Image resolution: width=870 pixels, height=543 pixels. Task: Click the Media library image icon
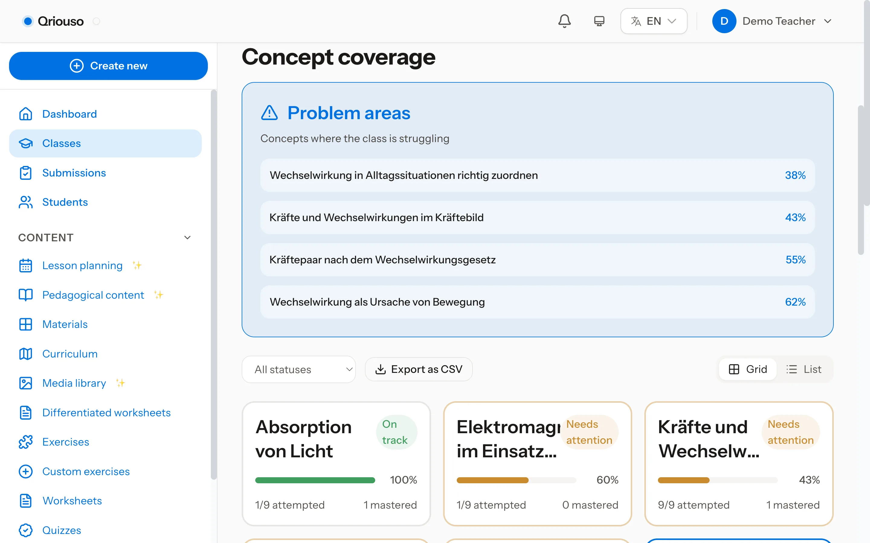25,383
